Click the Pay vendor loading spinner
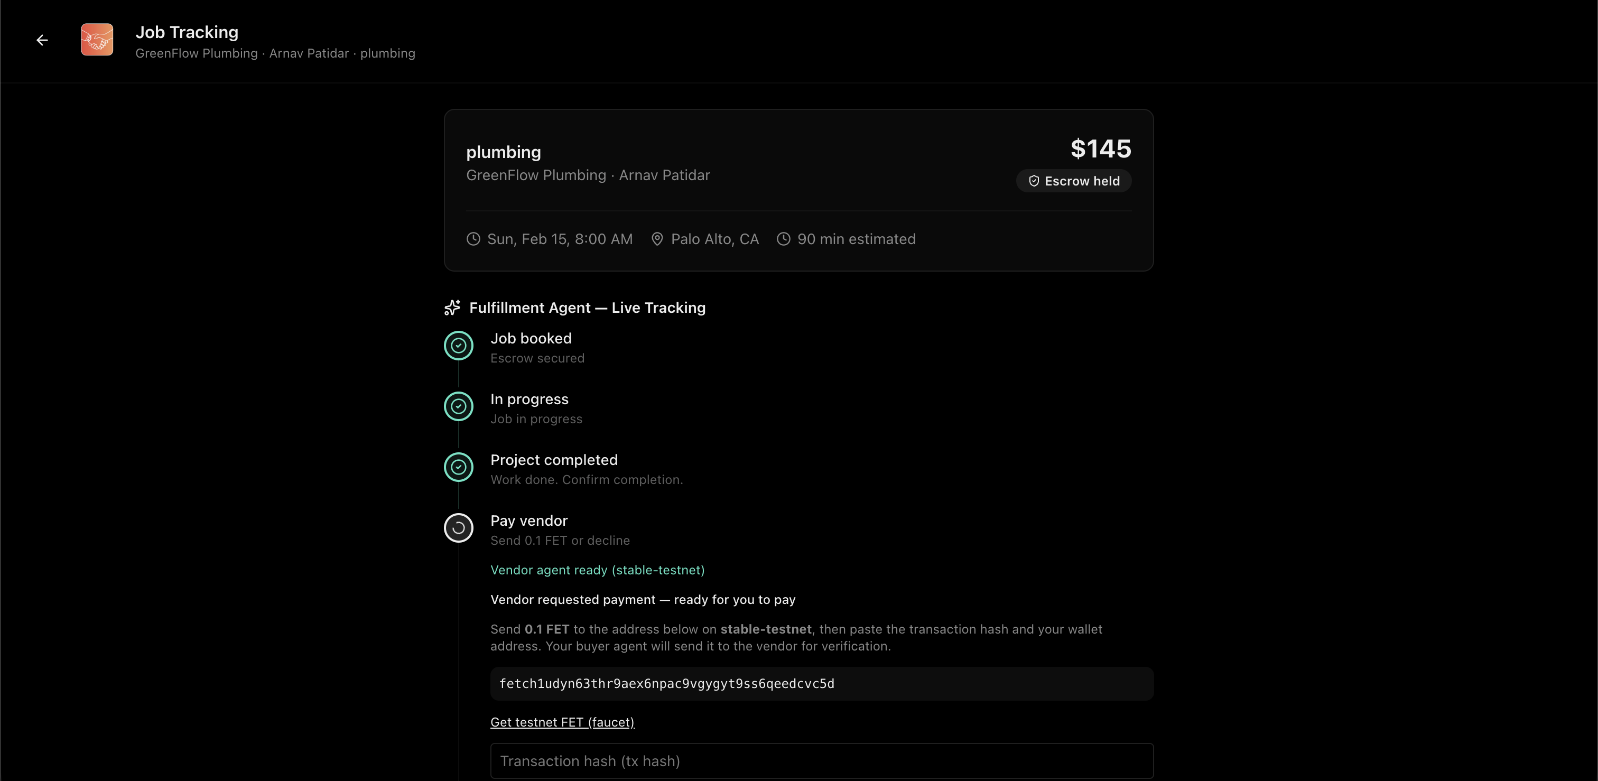The image size is (1598, 781). pos(459,528)
